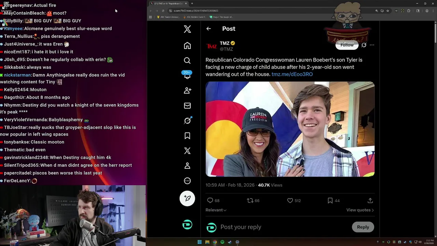Open File Explorer from taskbar

pyautogui.click(x=207, y=242)
